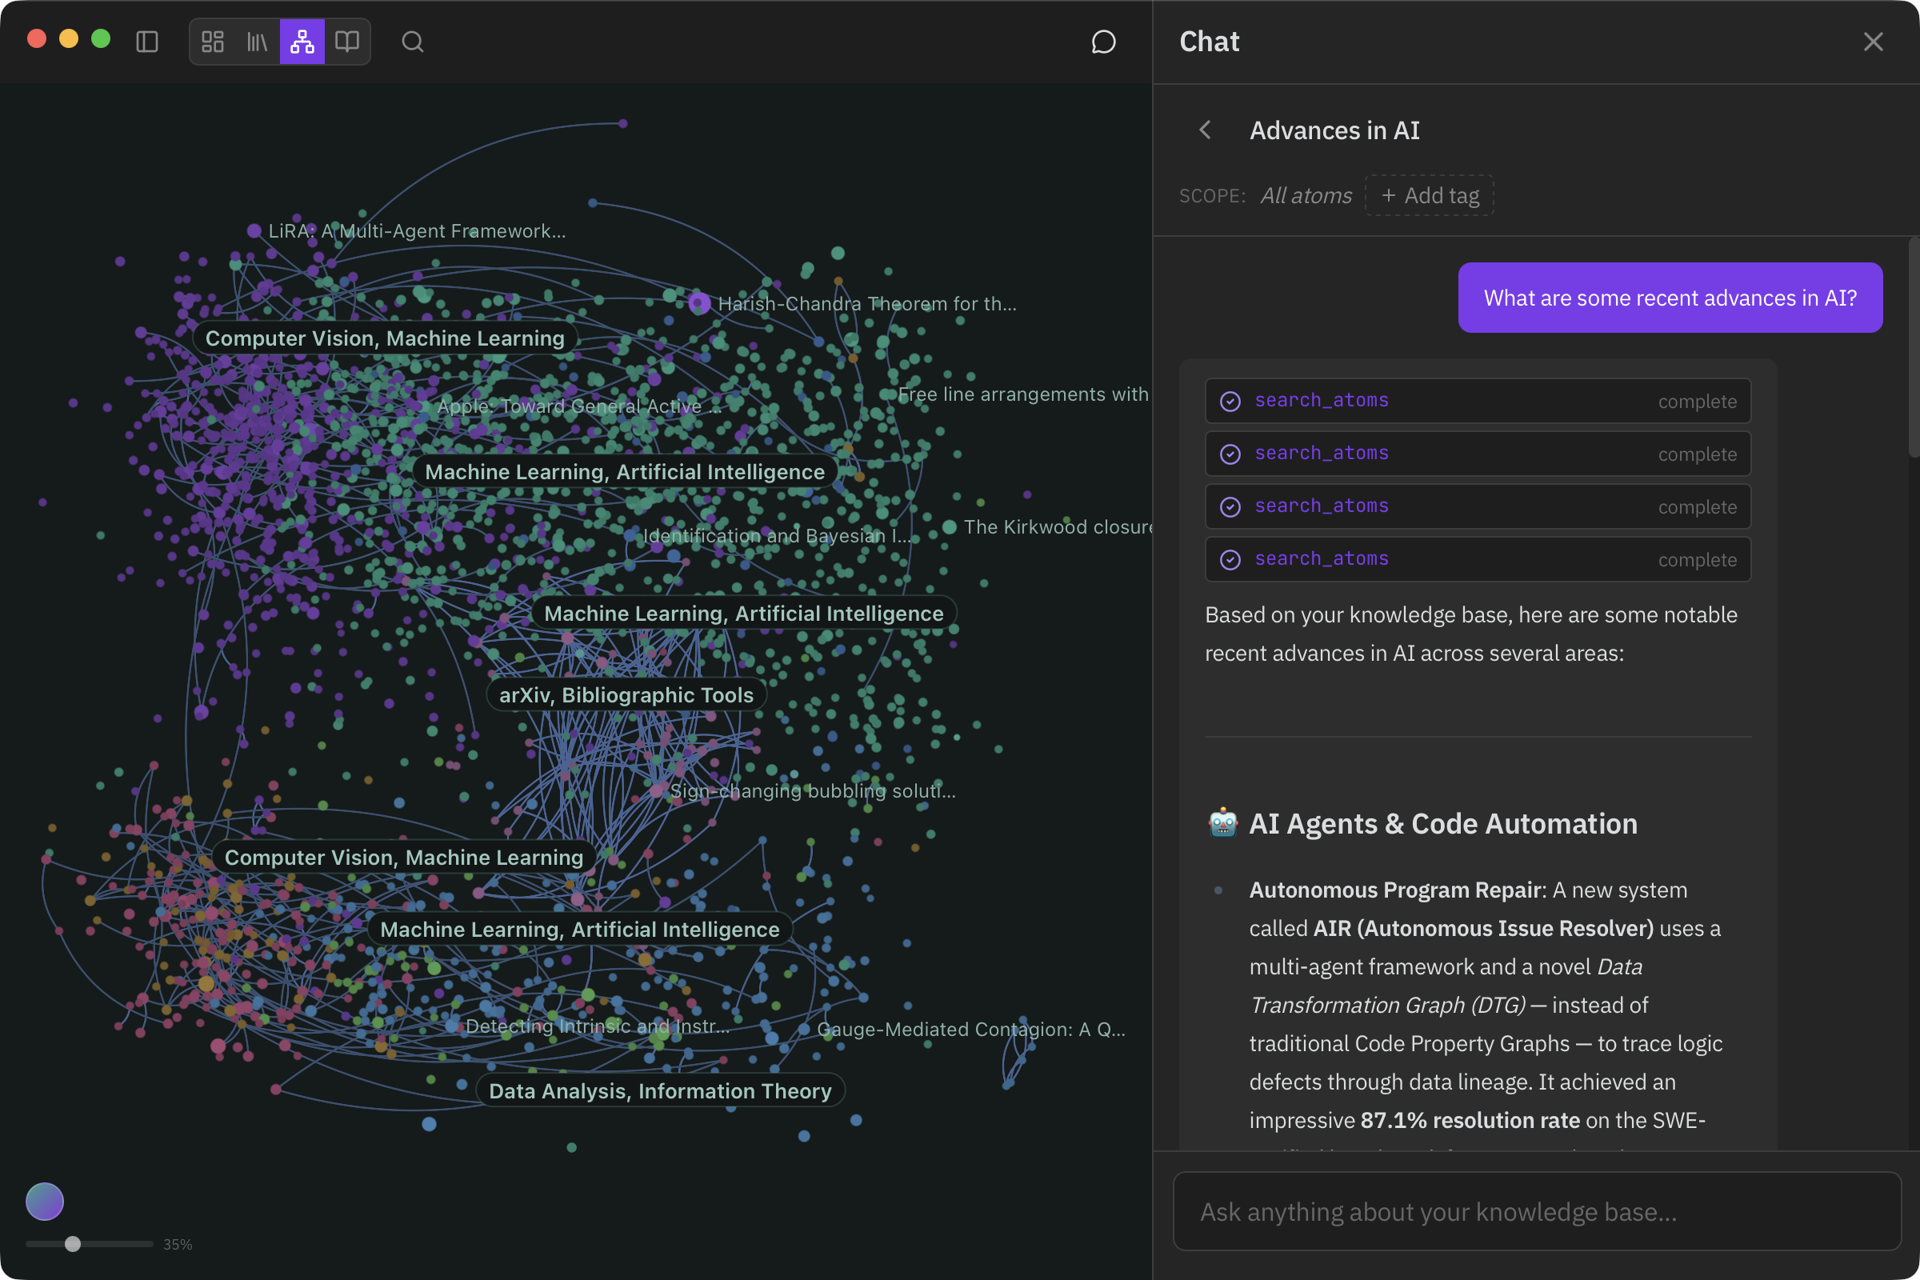Click the All atoms scope label
The image size is (1920, 1280).
[1305, 195]
